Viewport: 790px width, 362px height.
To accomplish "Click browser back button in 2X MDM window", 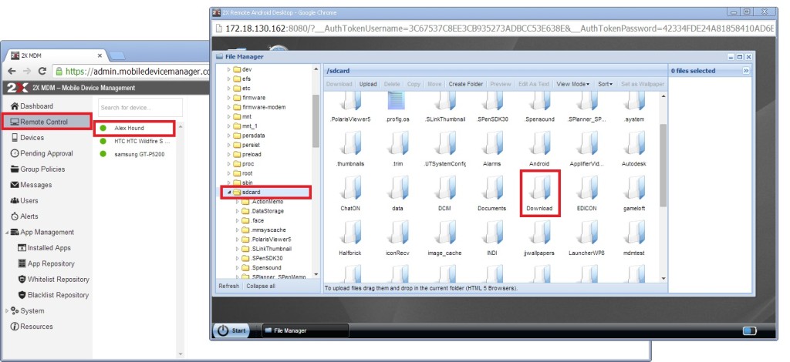I will pos(12,72).
